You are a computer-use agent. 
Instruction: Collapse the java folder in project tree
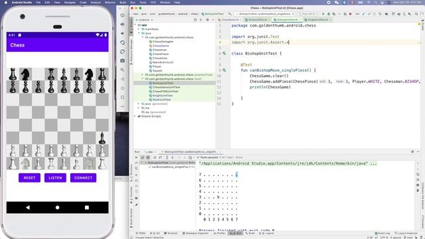coord(139,33)
